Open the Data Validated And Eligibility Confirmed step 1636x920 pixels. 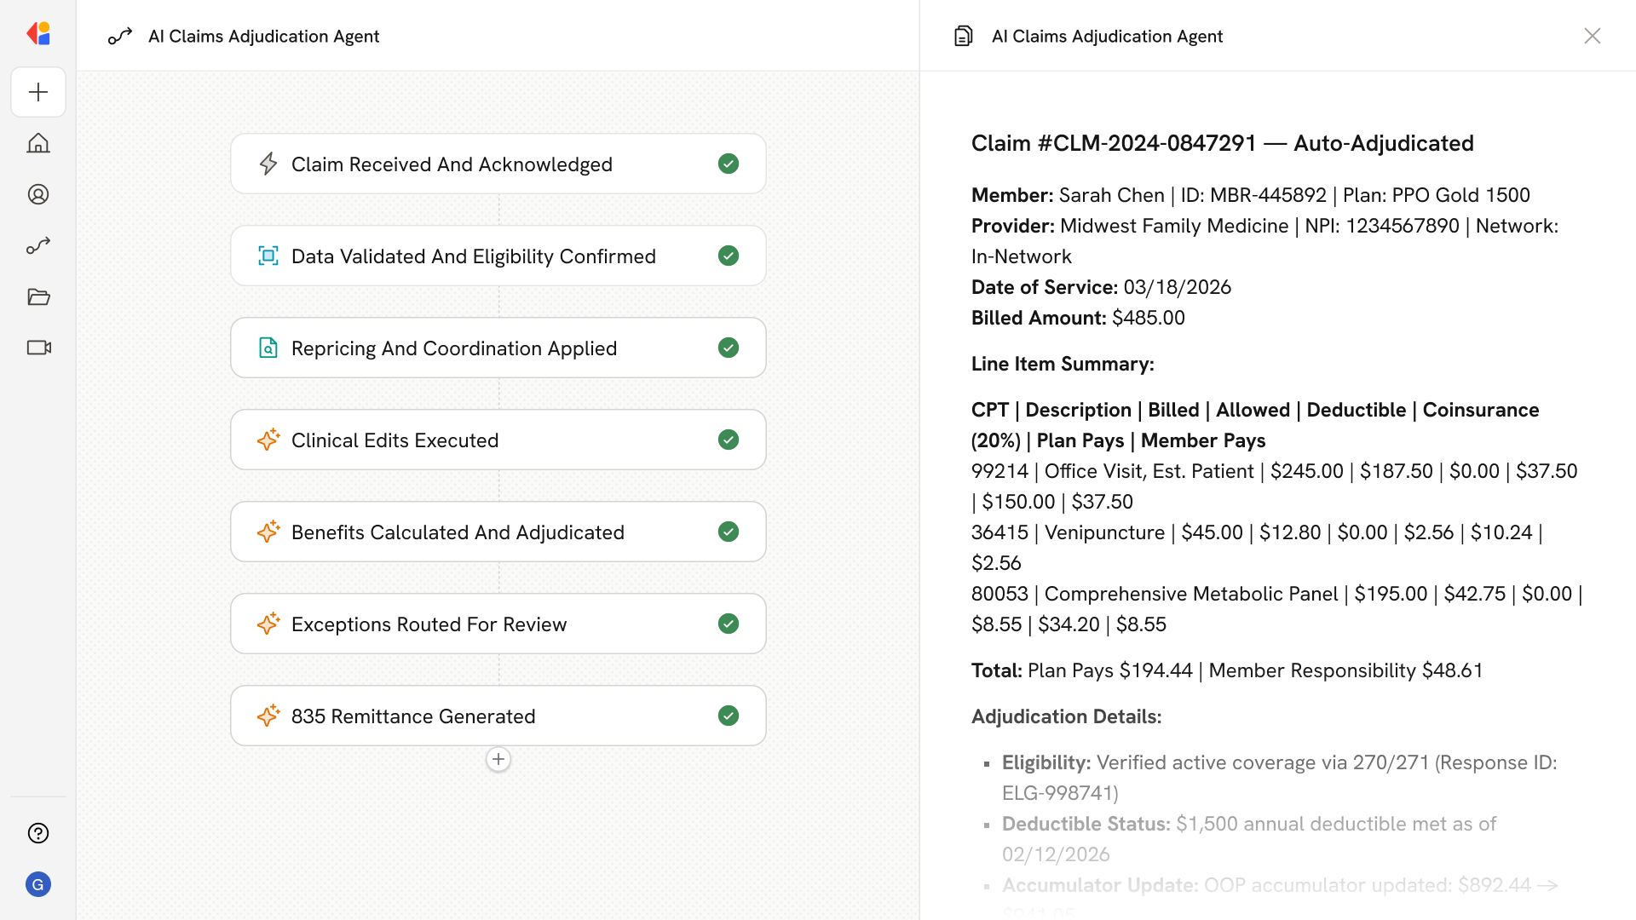point(473,256)
